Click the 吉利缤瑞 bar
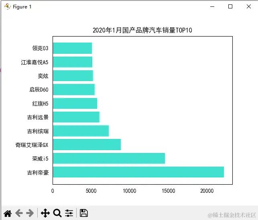Screen dimensions: 258x220 tap(81, 131)
